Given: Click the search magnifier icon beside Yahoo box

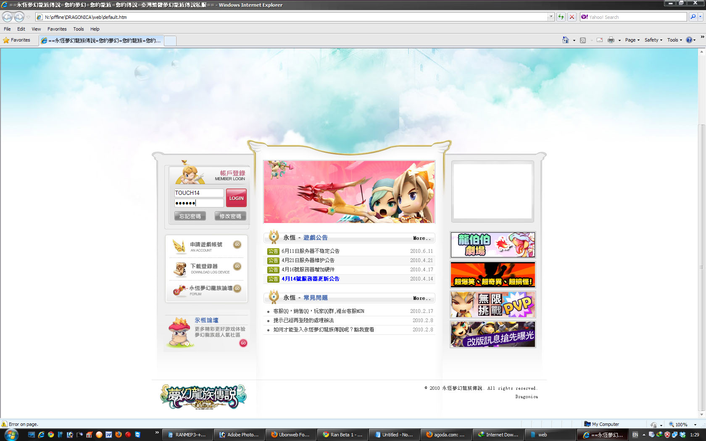Looking at the screenshot, I should [x=693, y=17].
